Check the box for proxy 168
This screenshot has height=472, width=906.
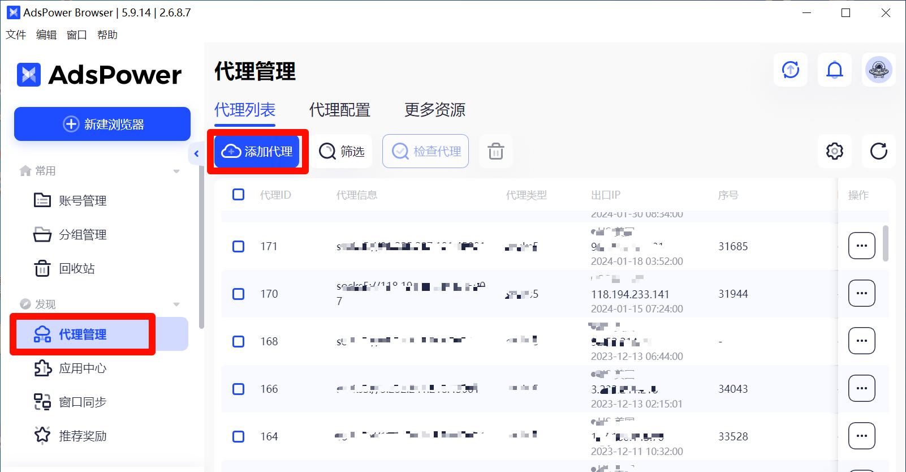pos(239,342)
